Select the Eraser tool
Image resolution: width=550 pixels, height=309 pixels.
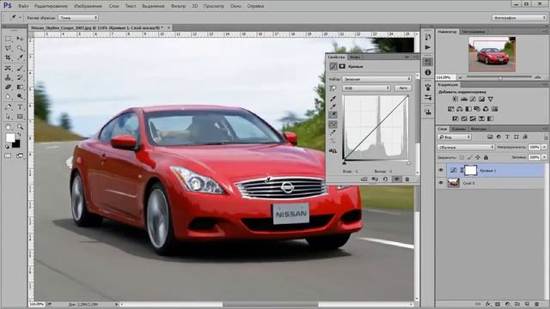(8, 87)
